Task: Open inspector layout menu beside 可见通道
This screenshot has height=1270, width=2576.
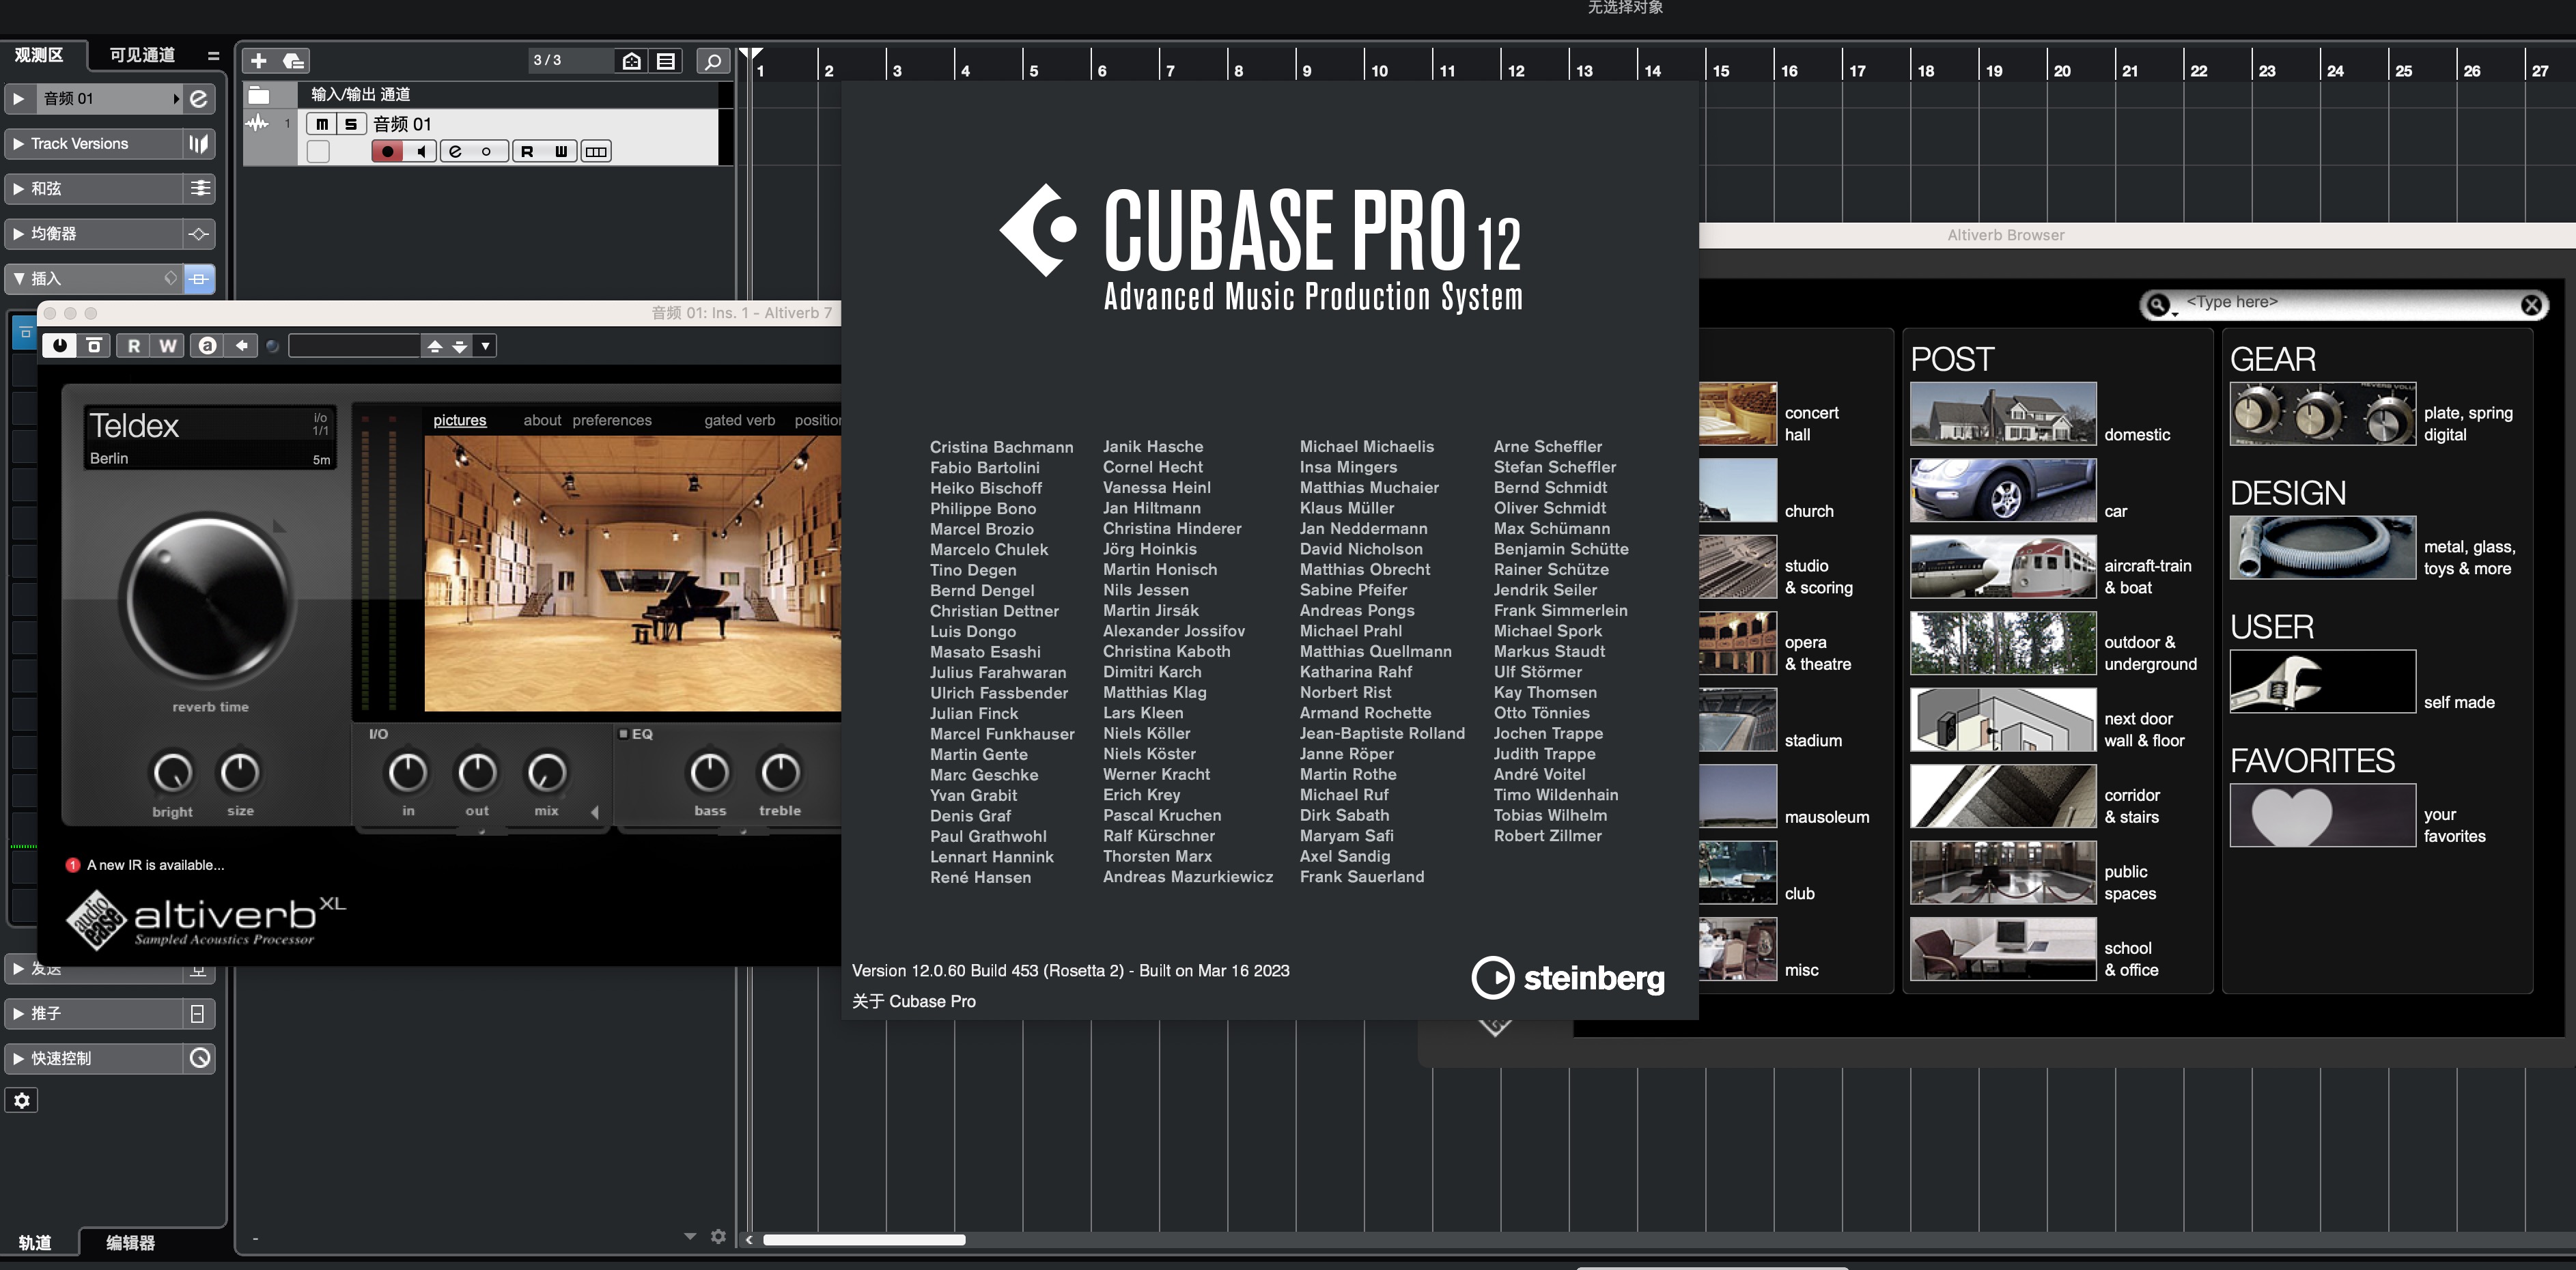Action: 213,56
